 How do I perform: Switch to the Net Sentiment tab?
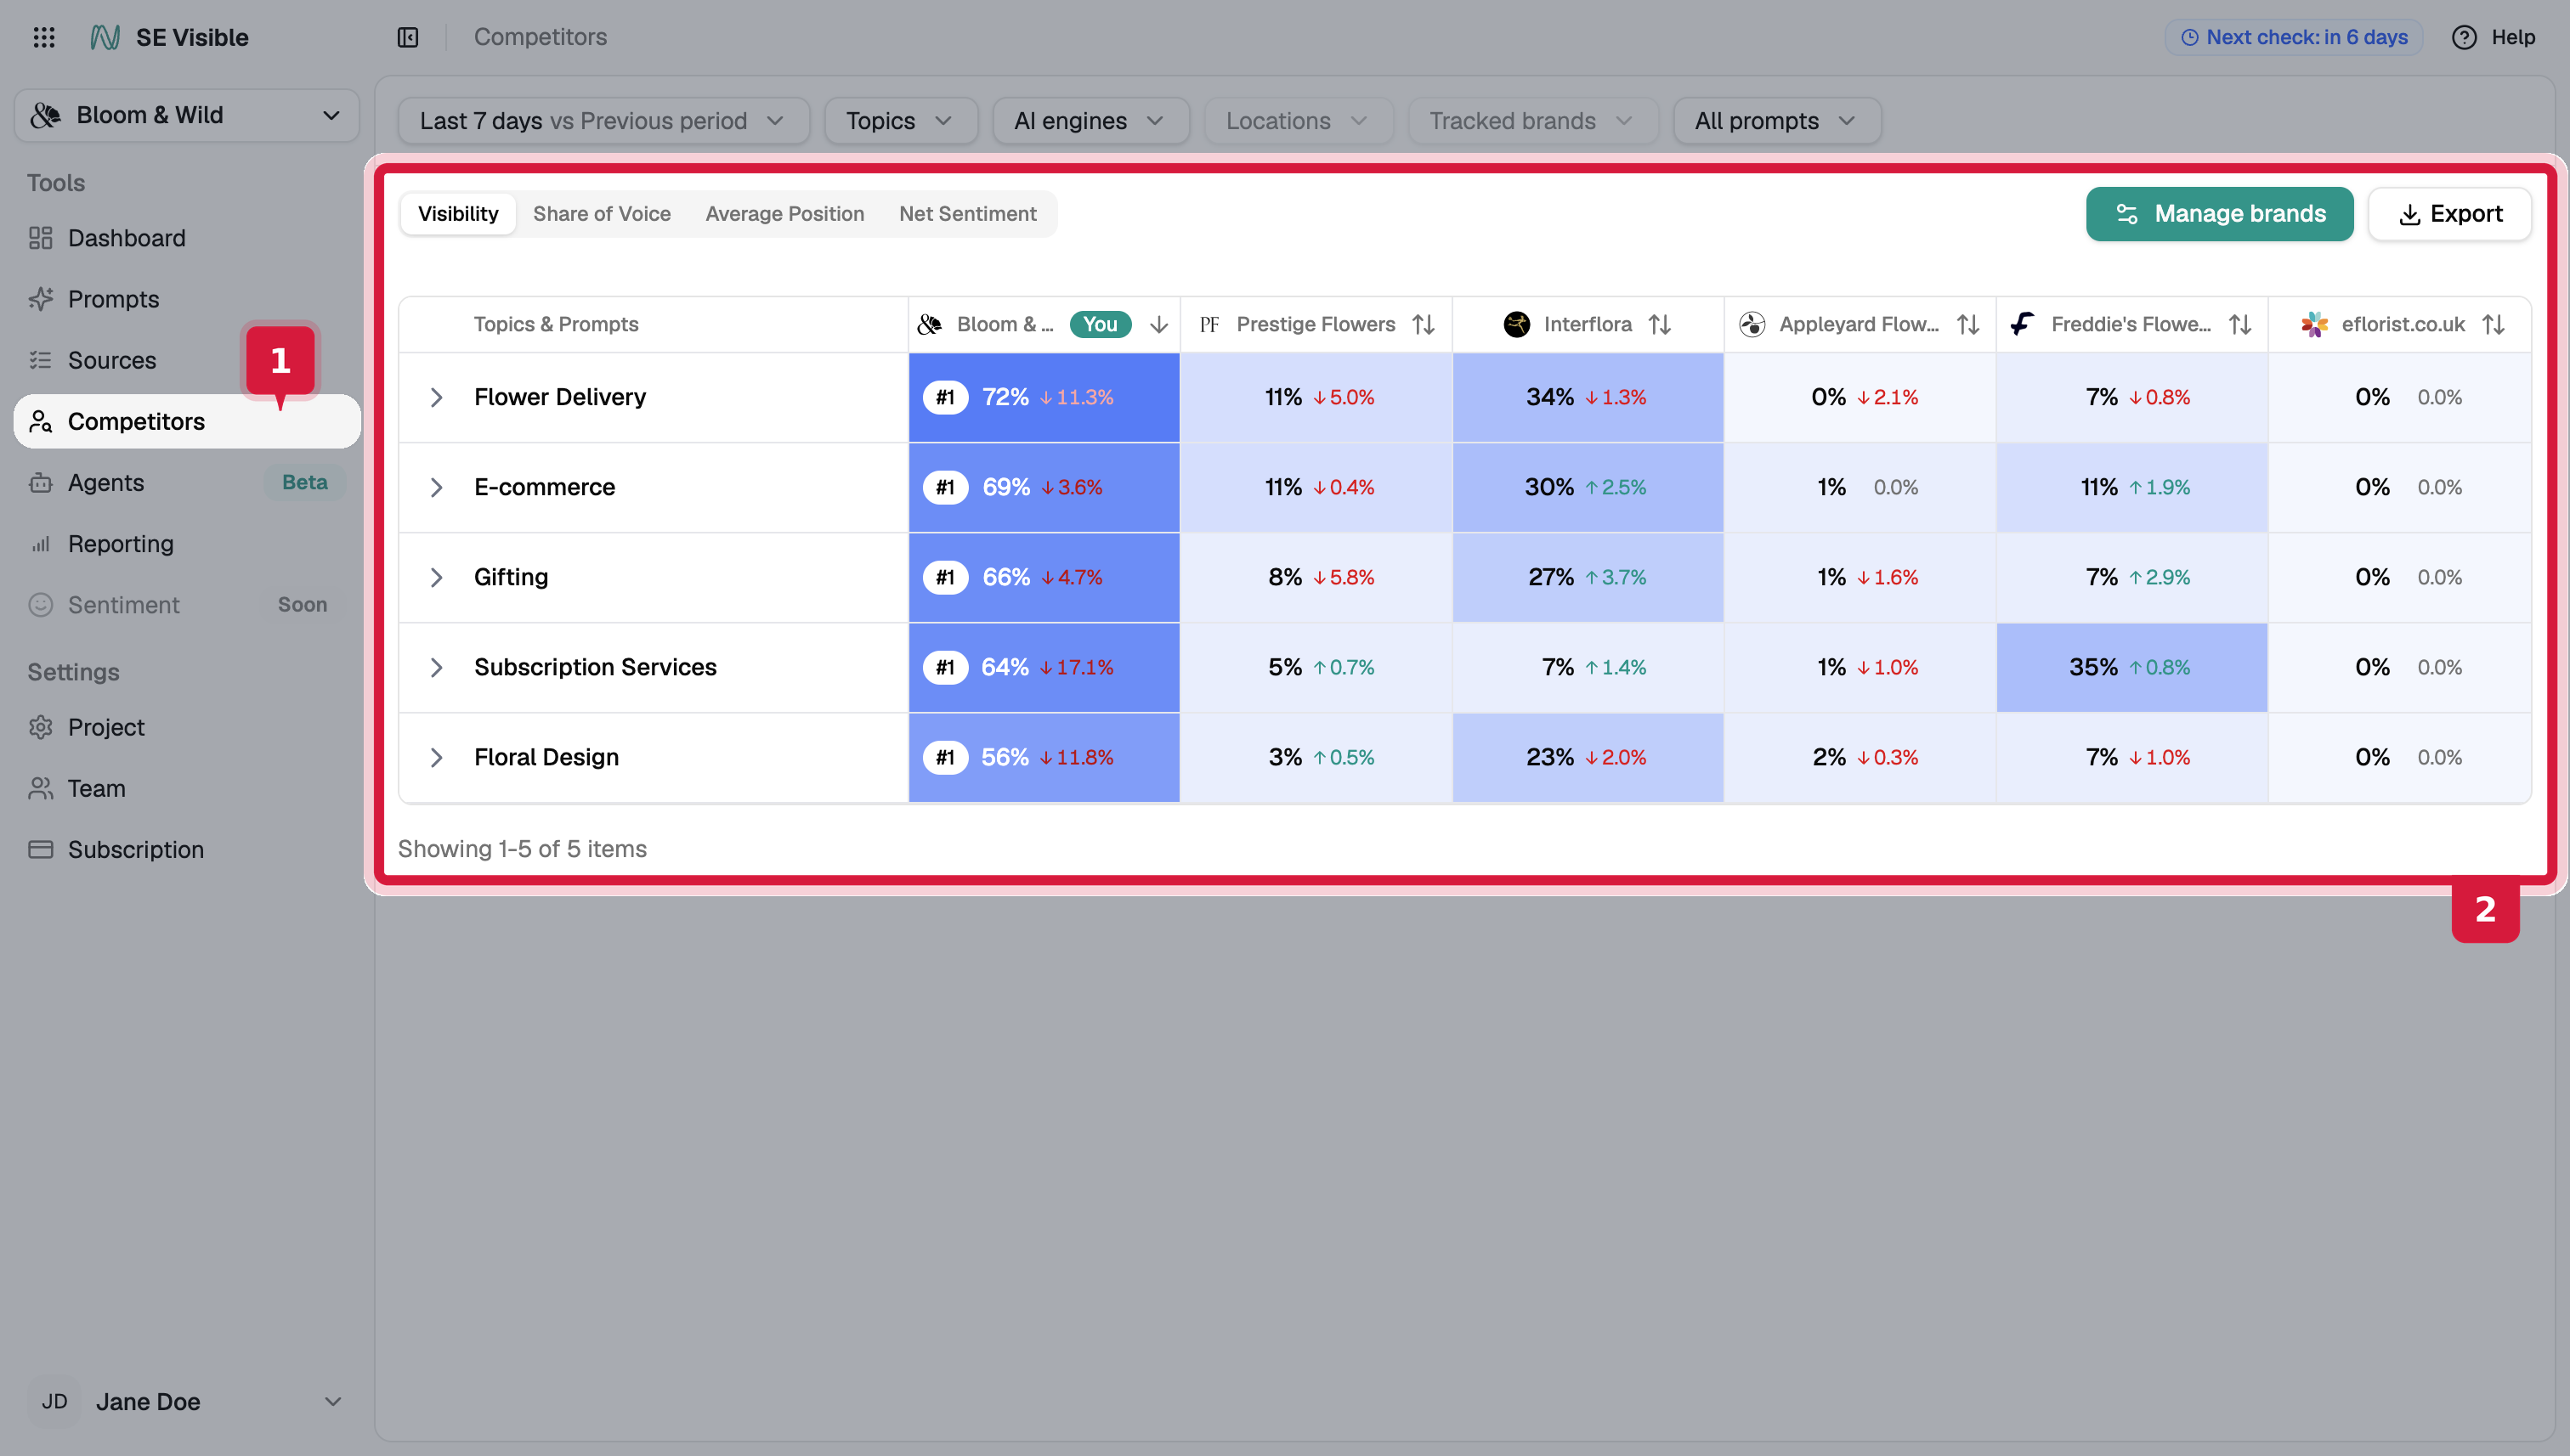point(967,214)
